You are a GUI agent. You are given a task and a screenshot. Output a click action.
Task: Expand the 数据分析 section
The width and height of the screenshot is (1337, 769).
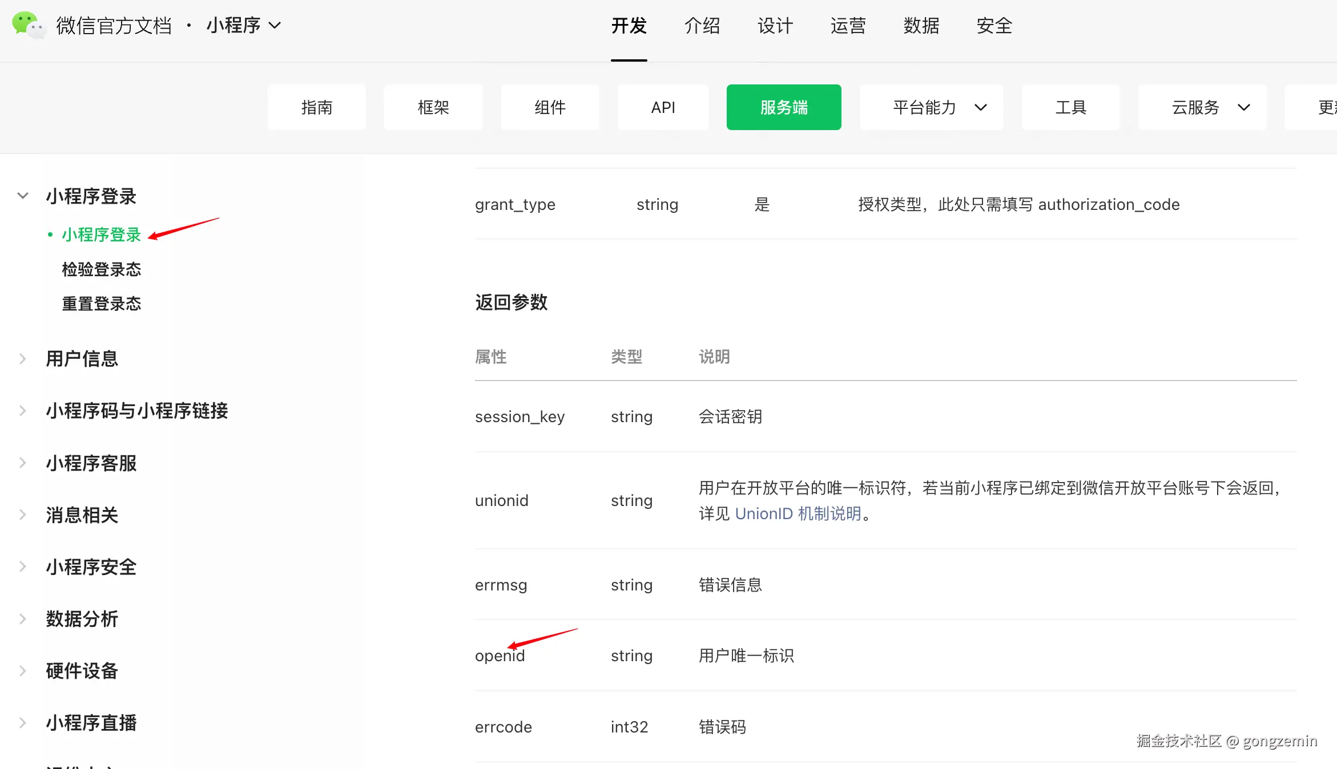(x=23, y=619)
